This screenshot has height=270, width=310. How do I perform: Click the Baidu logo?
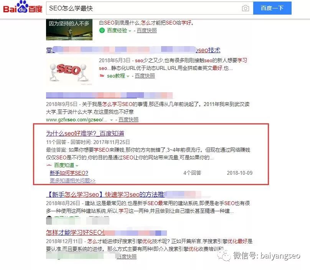tap(23, 7)
